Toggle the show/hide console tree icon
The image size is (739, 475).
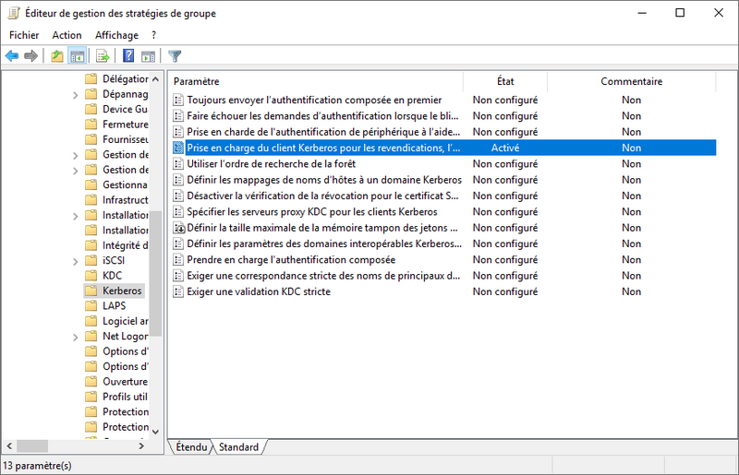coord(78,56)
